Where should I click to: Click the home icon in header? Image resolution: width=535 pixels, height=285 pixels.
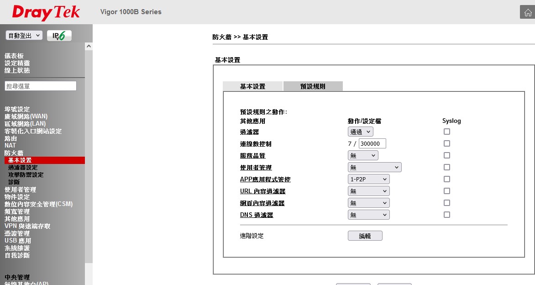coord(527,12)
